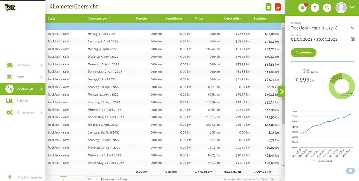Select the row Sonntag, 10. April 2022
The image size is (359, 181).
coord(163,87)
